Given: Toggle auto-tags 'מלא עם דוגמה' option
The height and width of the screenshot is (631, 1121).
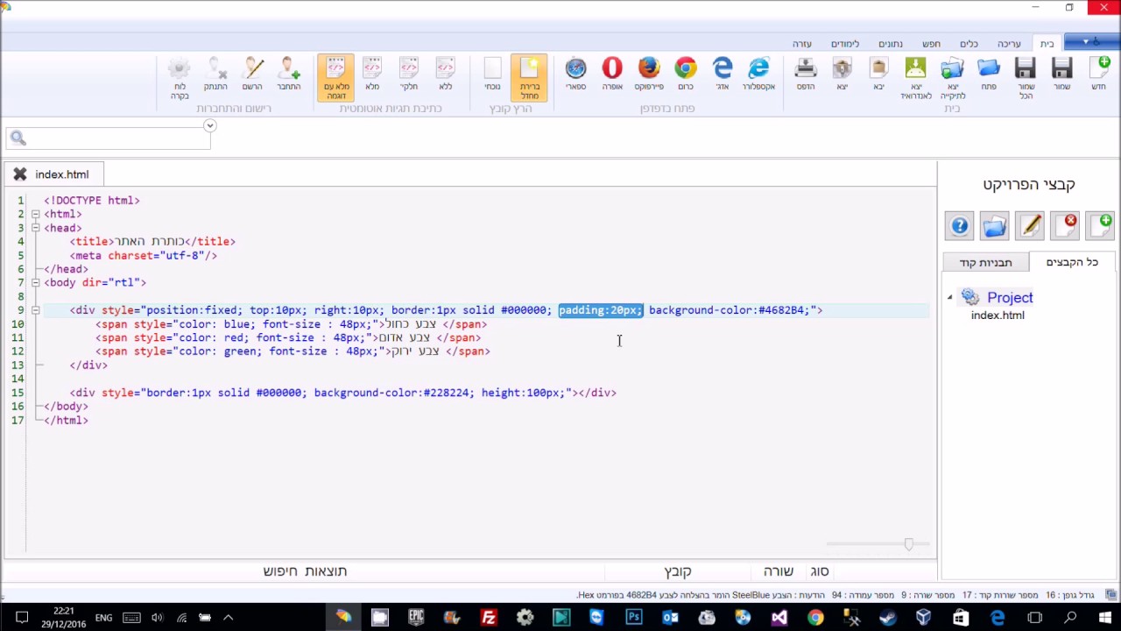Looking at the screenshot, I should [x=336, y=77].
